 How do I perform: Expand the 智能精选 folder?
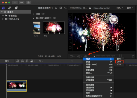[x=3, y=16]
